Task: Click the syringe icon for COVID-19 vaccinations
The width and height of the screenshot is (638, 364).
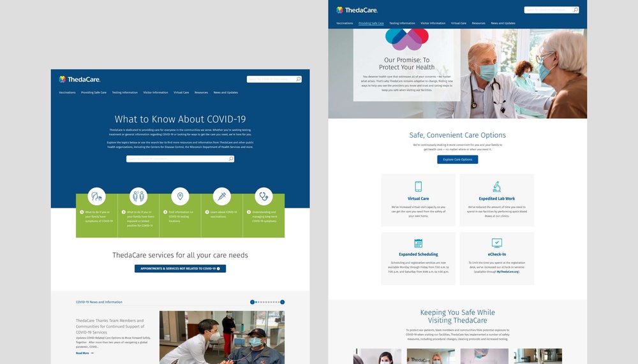Action: pyautogui.click(x=222, y=196)
